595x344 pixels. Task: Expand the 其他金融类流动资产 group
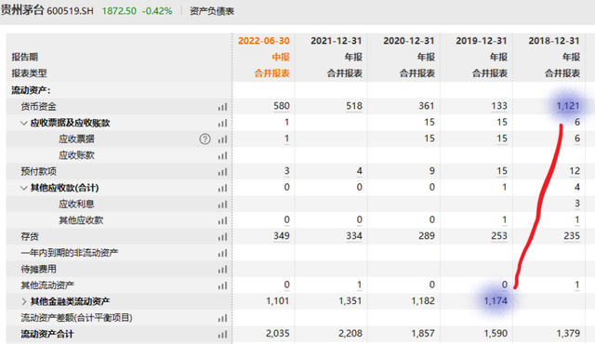pyautogui.click(x=24, y=301)
